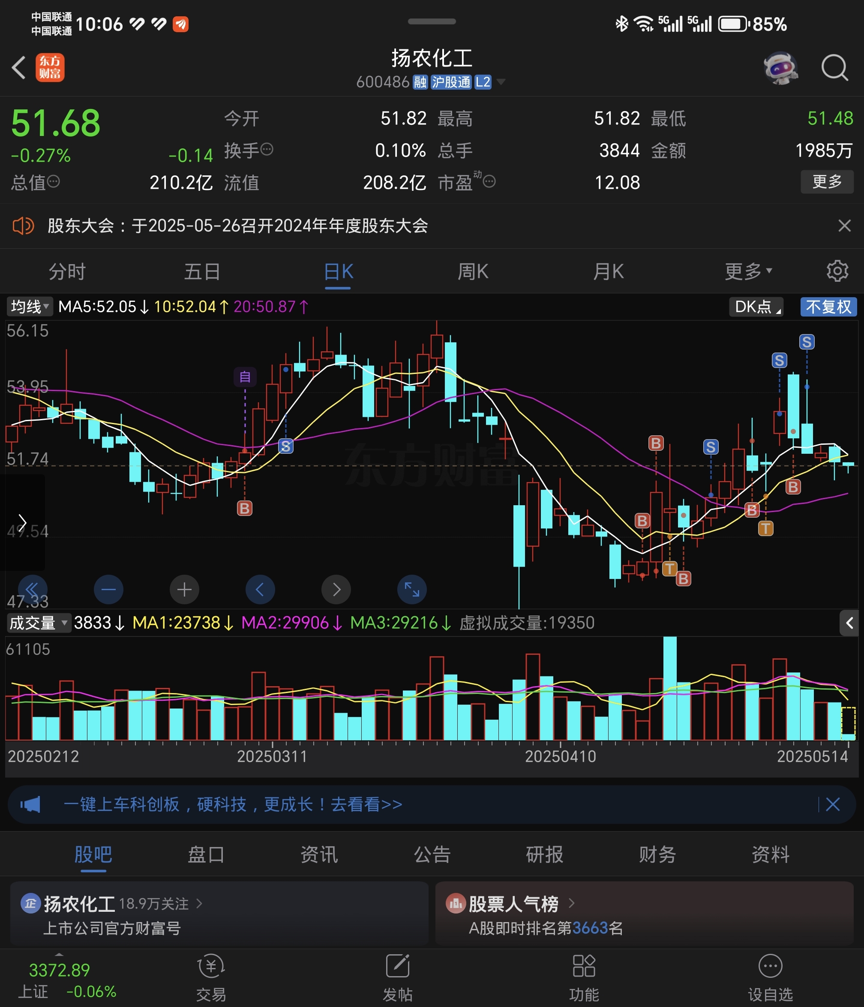Screen dimensions: 864x1007
Task: Tap the MA5:52.05 value
Action: [x=97, y=307]
